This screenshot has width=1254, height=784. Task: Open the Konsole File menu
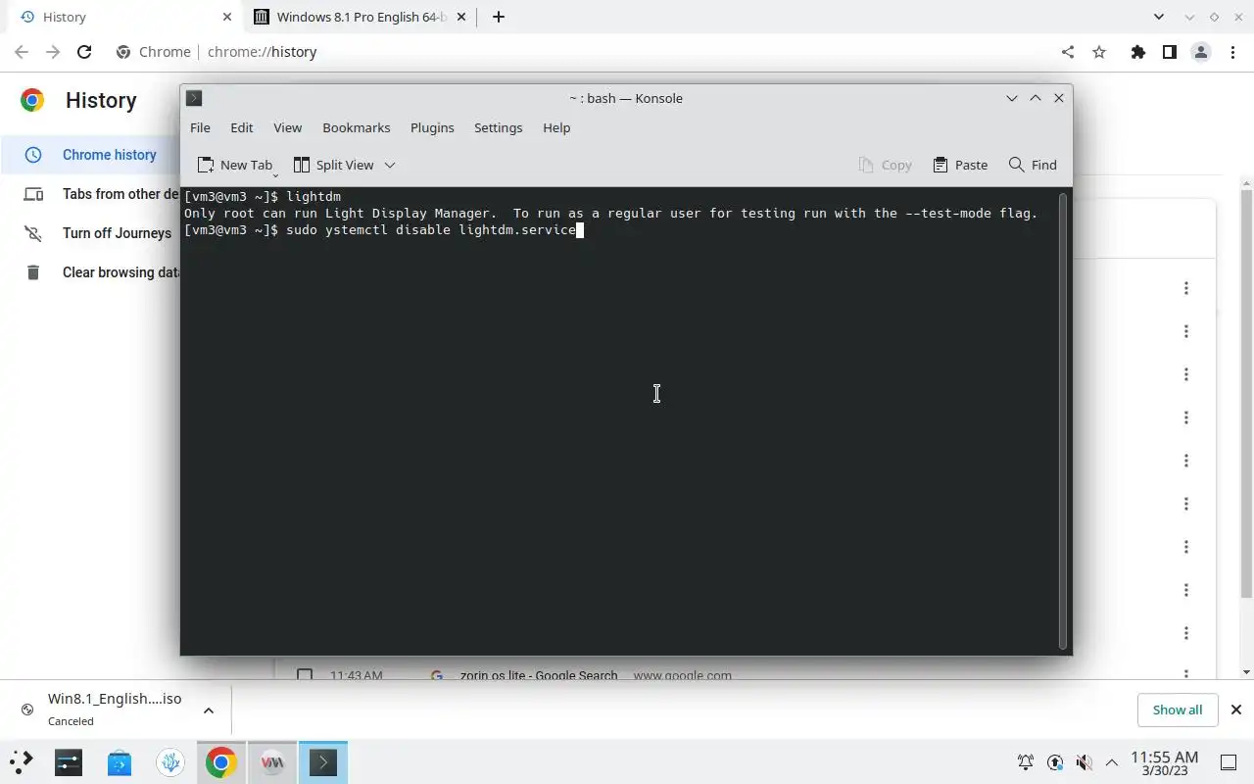(x=200, y=127)
